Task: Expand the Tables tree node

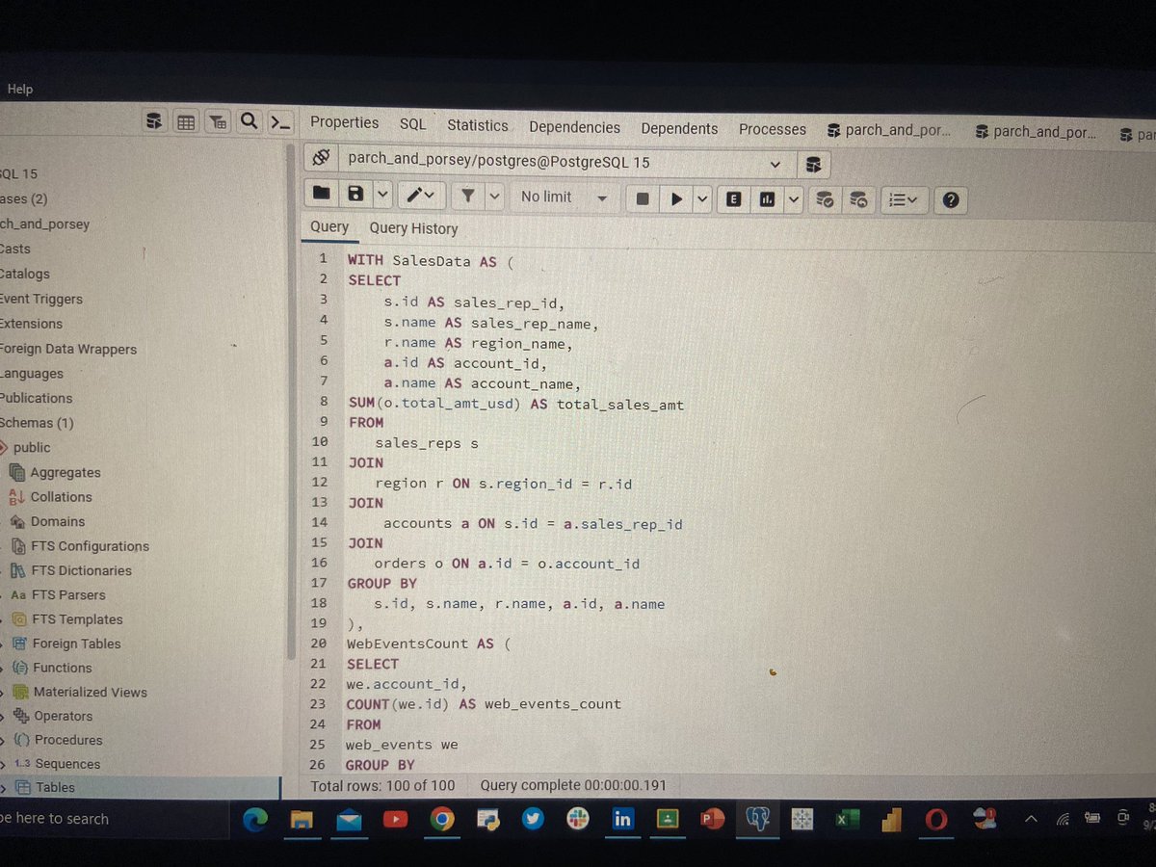Action: (3, 787)
